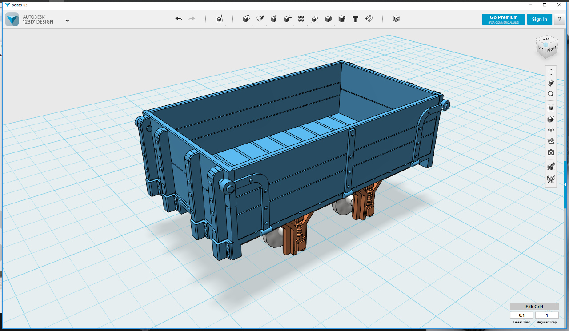
Task: Click the Angular Snap value field
Action: tap(547, 315)
